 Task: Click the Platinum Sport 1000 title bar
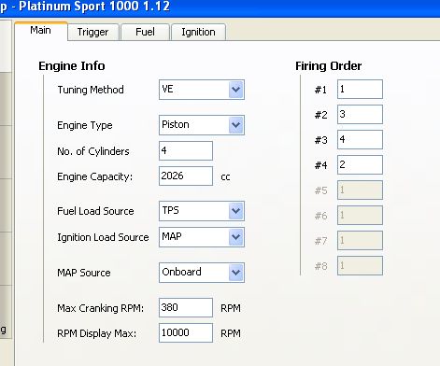point(220,7)
